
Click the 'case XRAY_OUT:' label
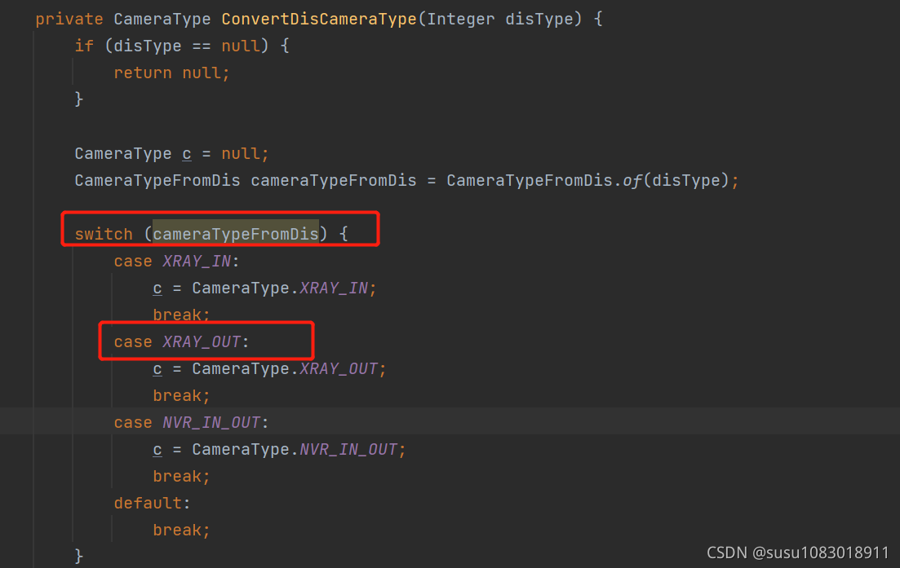181,341
